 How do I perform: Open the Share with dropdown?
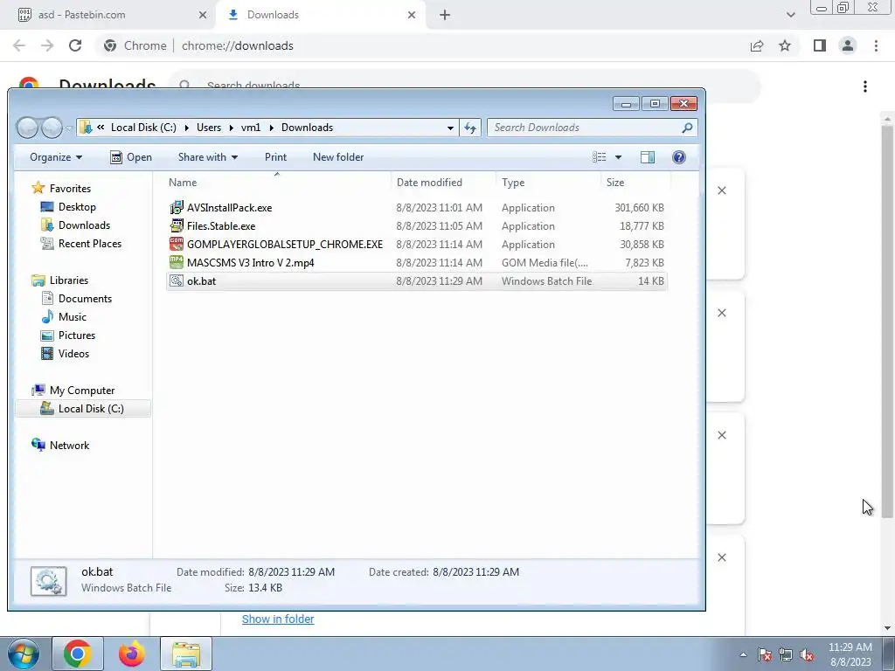pyautogui.click(x=208, y=157)
